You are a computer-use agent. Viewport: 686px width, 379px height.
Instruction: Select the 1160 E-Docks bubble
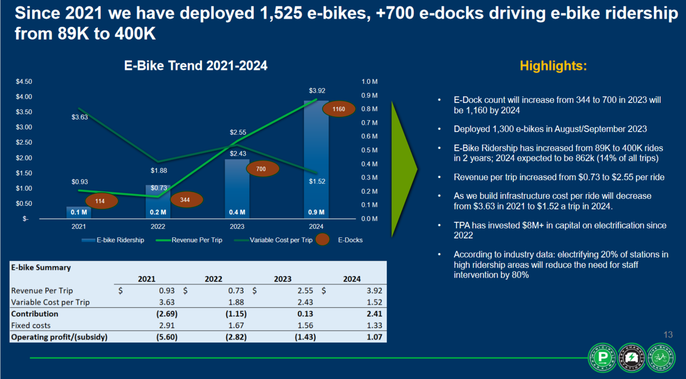[x=338, y=109]
